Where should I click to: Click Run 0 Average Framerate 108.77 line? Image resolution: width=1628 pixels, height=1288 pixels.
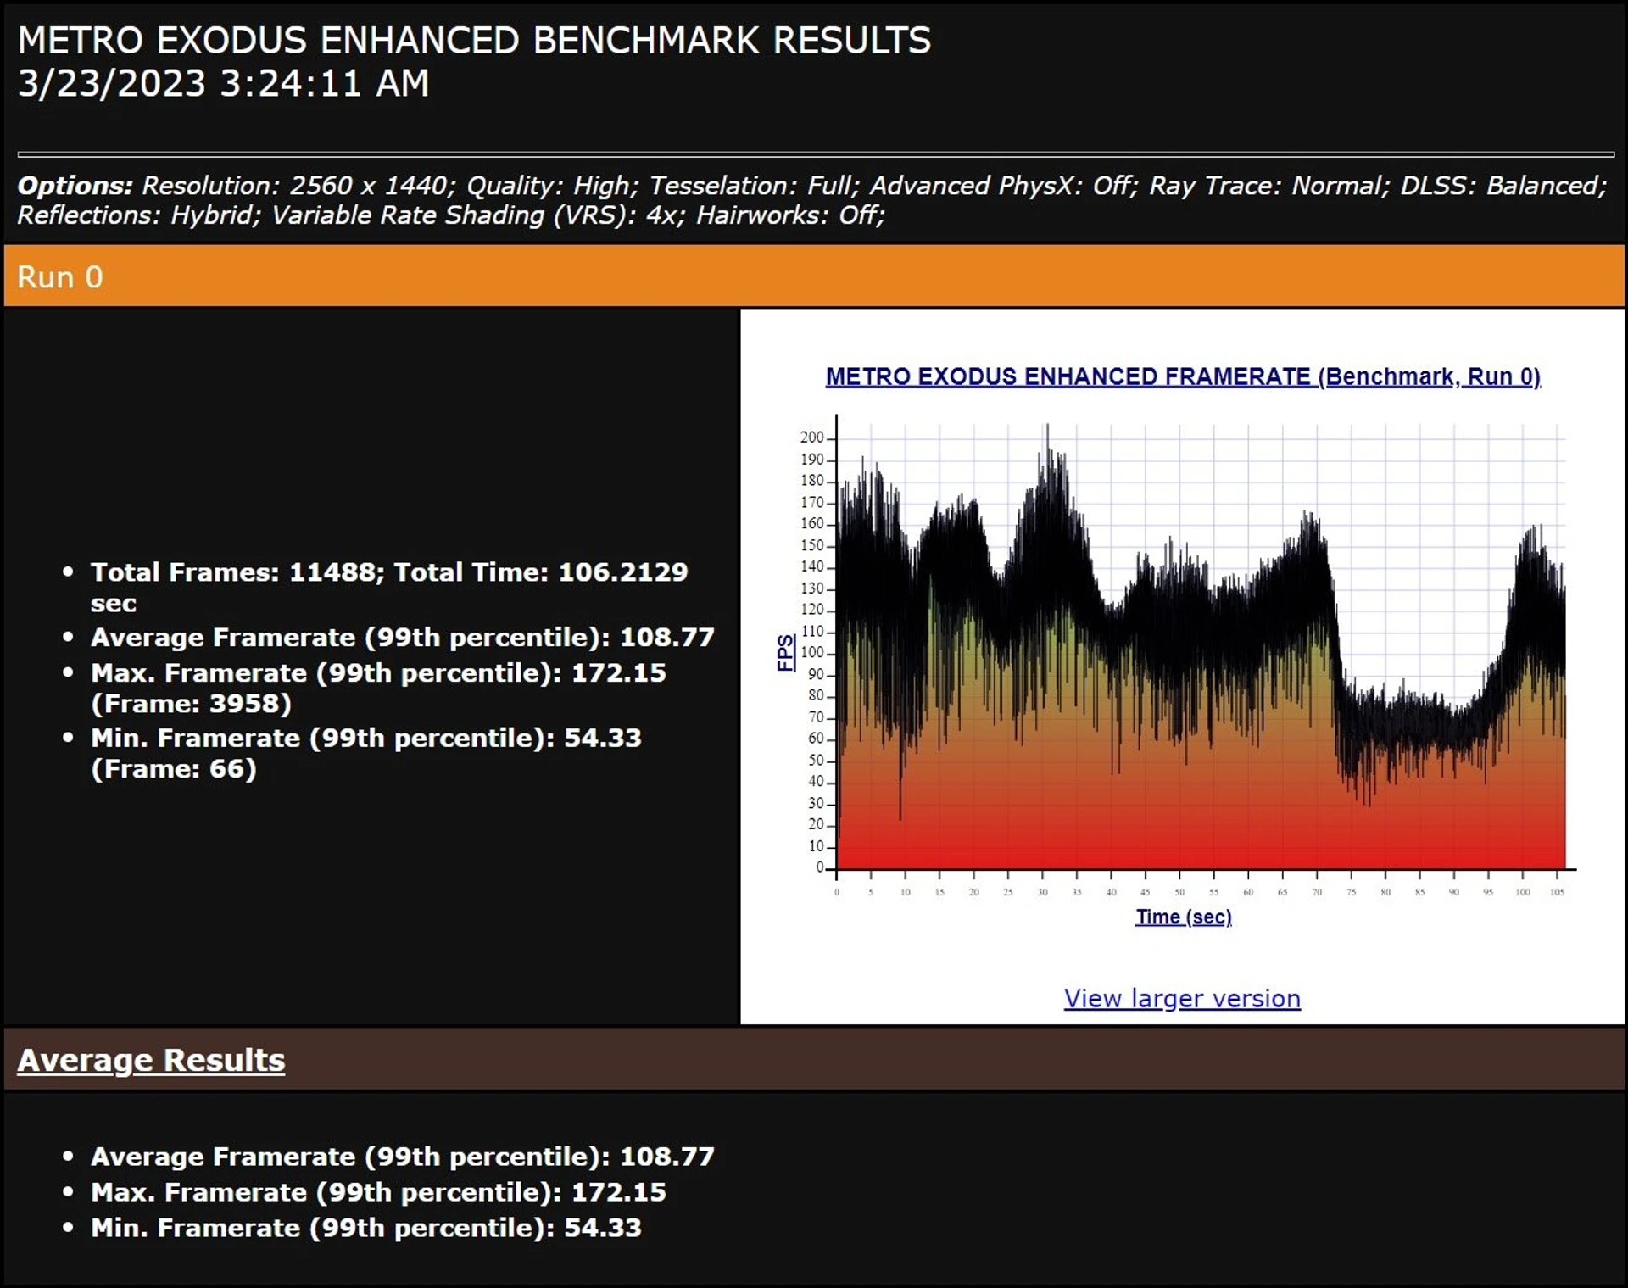pyautogui.click(x=403, y=638)
